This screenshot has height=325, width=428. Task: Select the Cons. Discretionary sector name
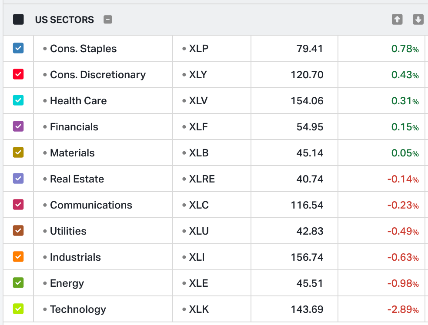97,75
